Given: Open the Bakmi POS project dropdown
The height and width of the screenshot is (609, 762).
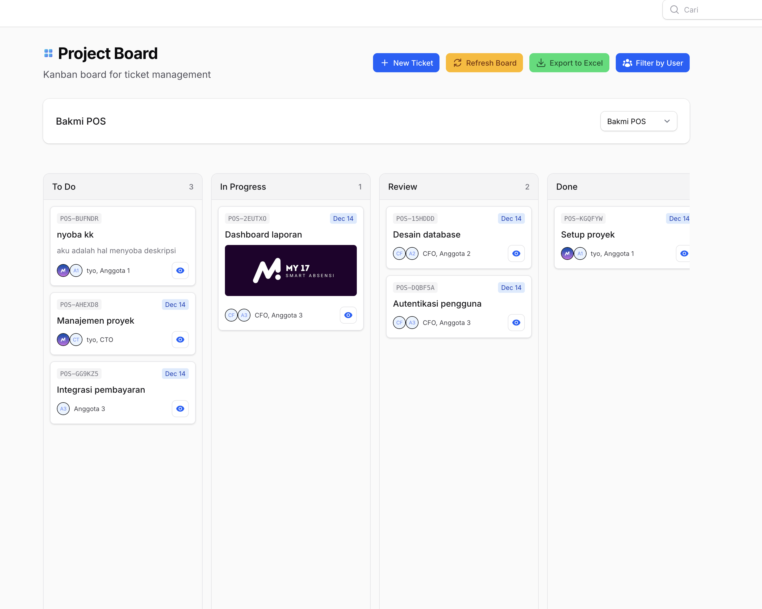Looking at the screenshot, I should (638, 121).
